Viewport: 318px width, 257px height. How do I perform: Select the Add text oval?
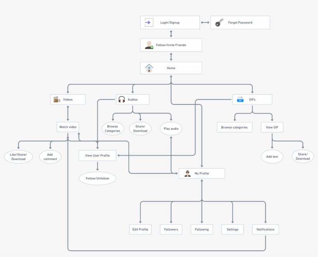click(x=272, y=156)
